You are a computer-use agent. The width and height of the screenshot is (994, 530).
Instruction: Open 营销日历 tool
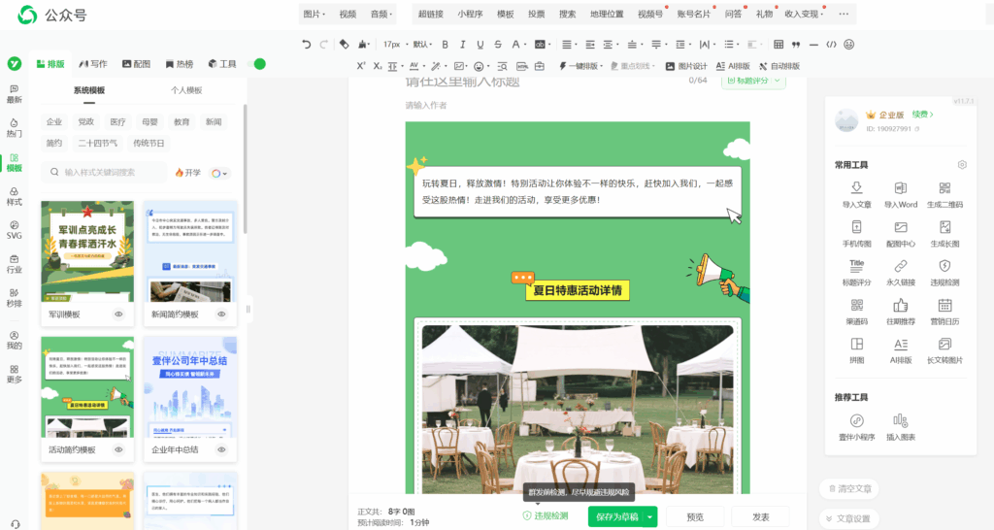944,312
